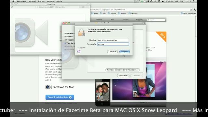The width and height of the screenshot is (208, 117).
Task: Open the Ayuda menu
Action: pyautogui.click(x=59, y=1)
